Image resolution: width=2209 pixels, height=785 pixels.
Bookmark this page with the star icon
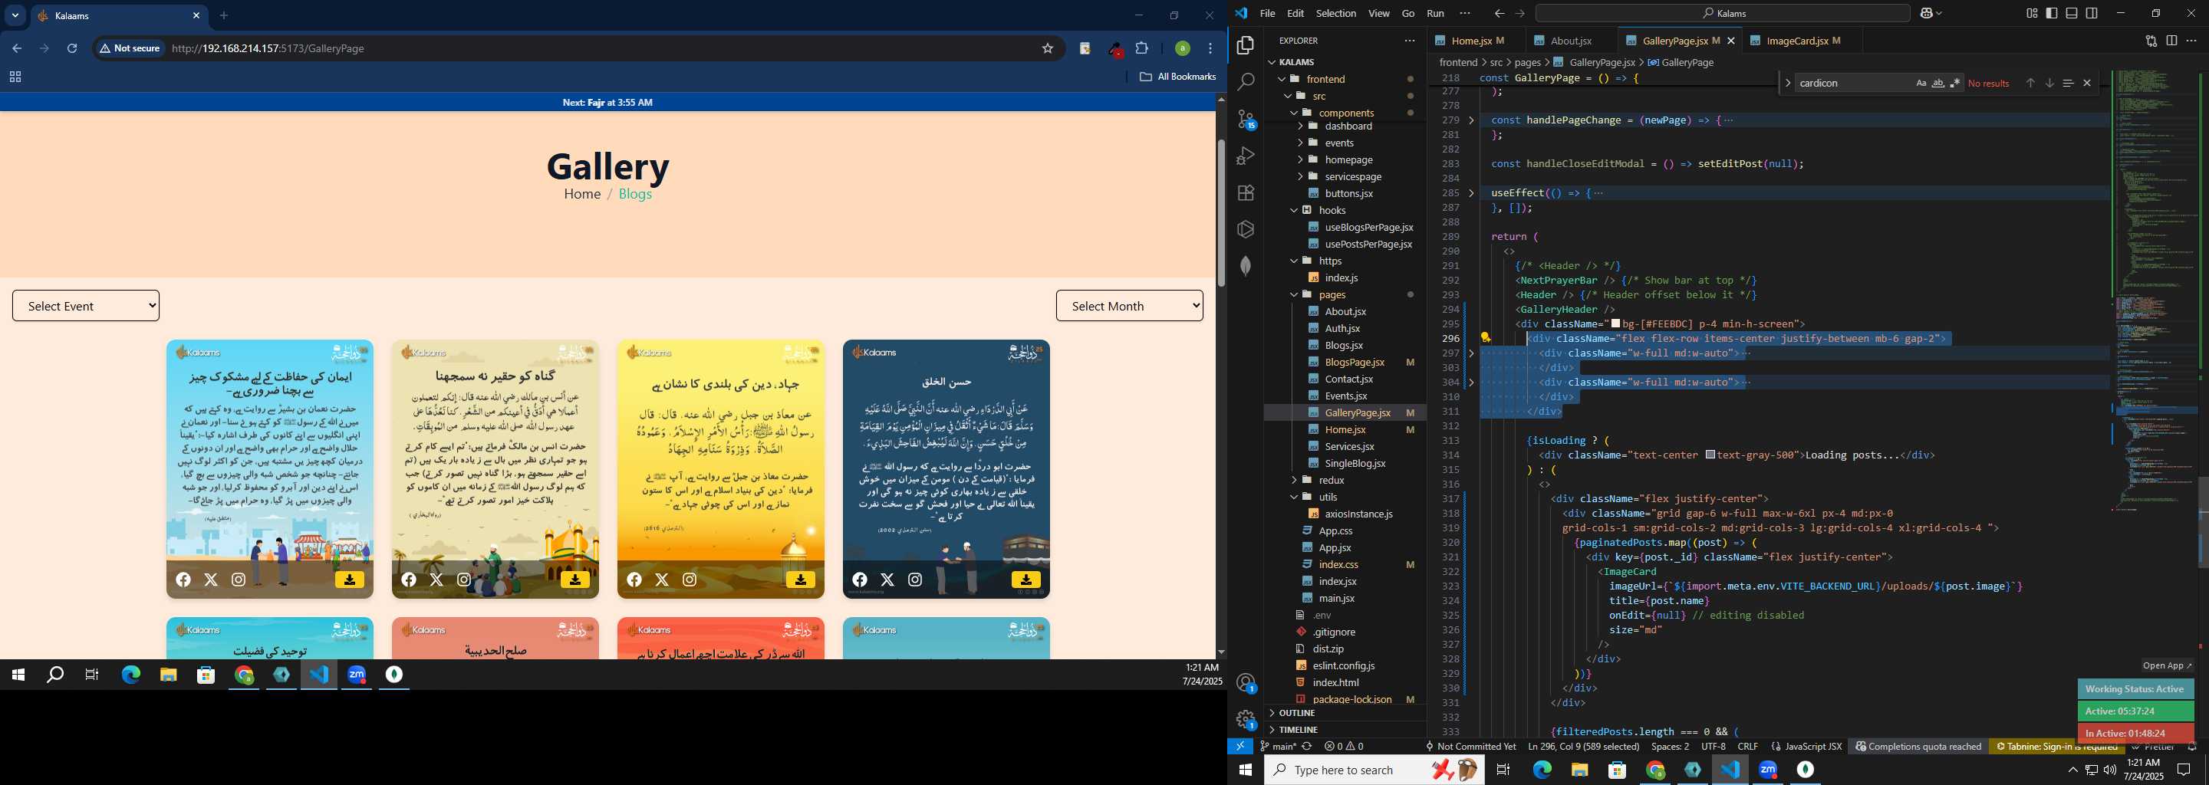(x=1047, y=48)
